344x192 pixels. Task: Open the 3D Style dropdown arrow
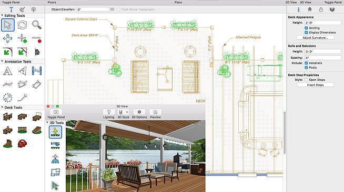(x=127, y=112)
